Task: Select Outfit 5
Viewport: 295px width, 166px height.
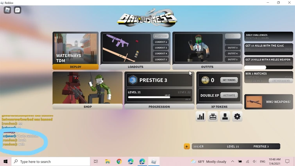Action: click(233, 59)
